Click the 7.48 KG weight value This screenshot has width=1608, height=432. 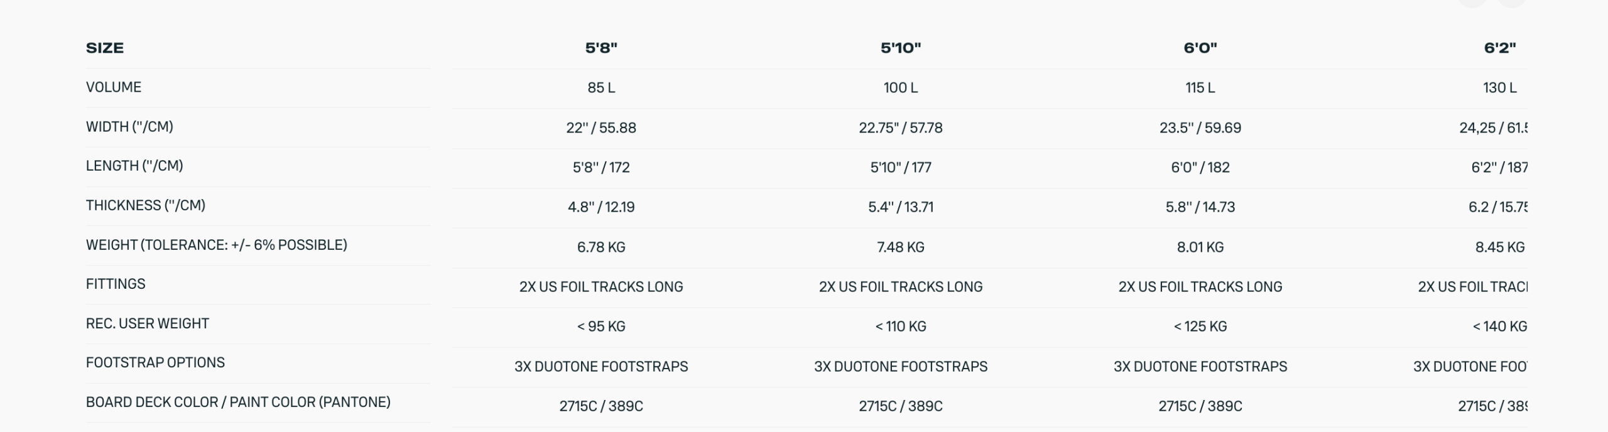point(900,247)
